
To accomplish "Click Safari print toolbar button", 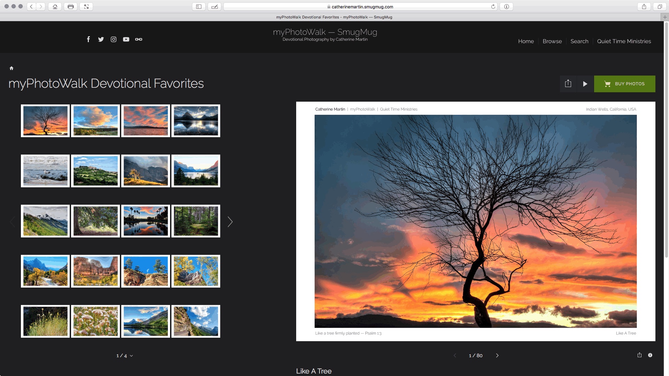I will (71, 7).
